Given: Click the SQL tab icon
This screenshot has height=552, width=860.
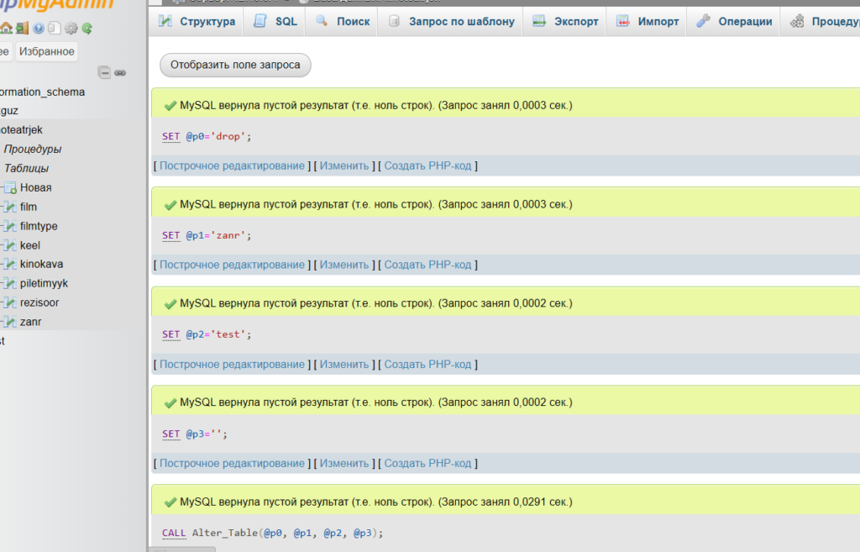Looking at the screenshot, I should [260, 21].
